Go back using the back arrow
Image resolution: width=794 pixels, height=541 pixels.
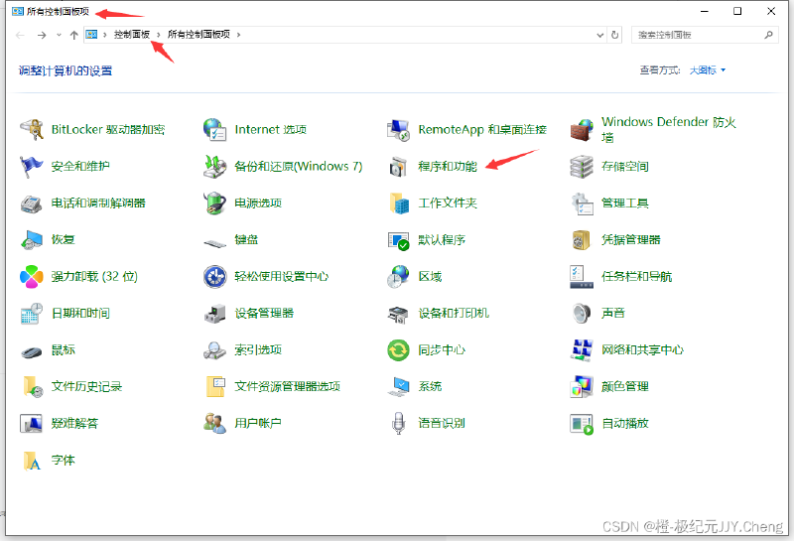click(x=20, y=35)
